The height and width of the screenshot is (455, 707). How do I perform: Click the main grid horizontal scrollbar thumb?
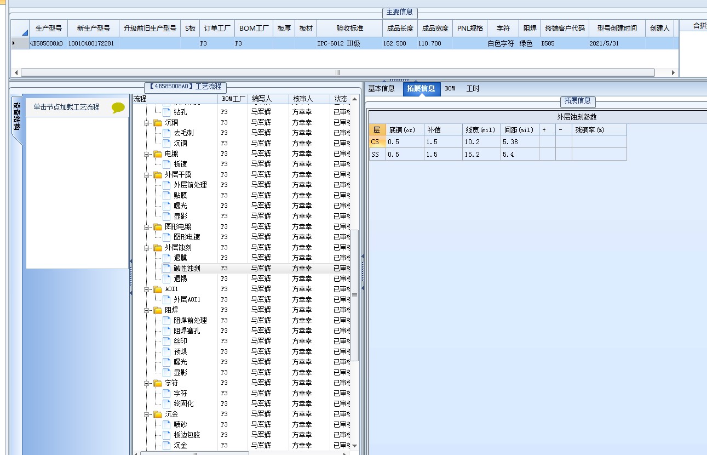(x=337, y=72)
